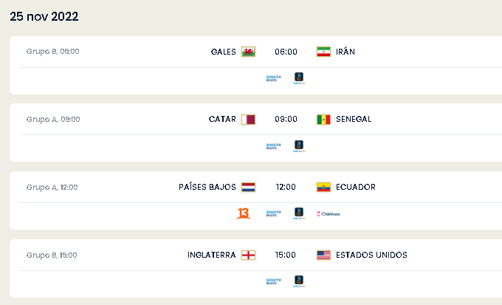Select the Grupo B, 15:00 label
This screenshot has height=305, width=502.
(52, 255)
